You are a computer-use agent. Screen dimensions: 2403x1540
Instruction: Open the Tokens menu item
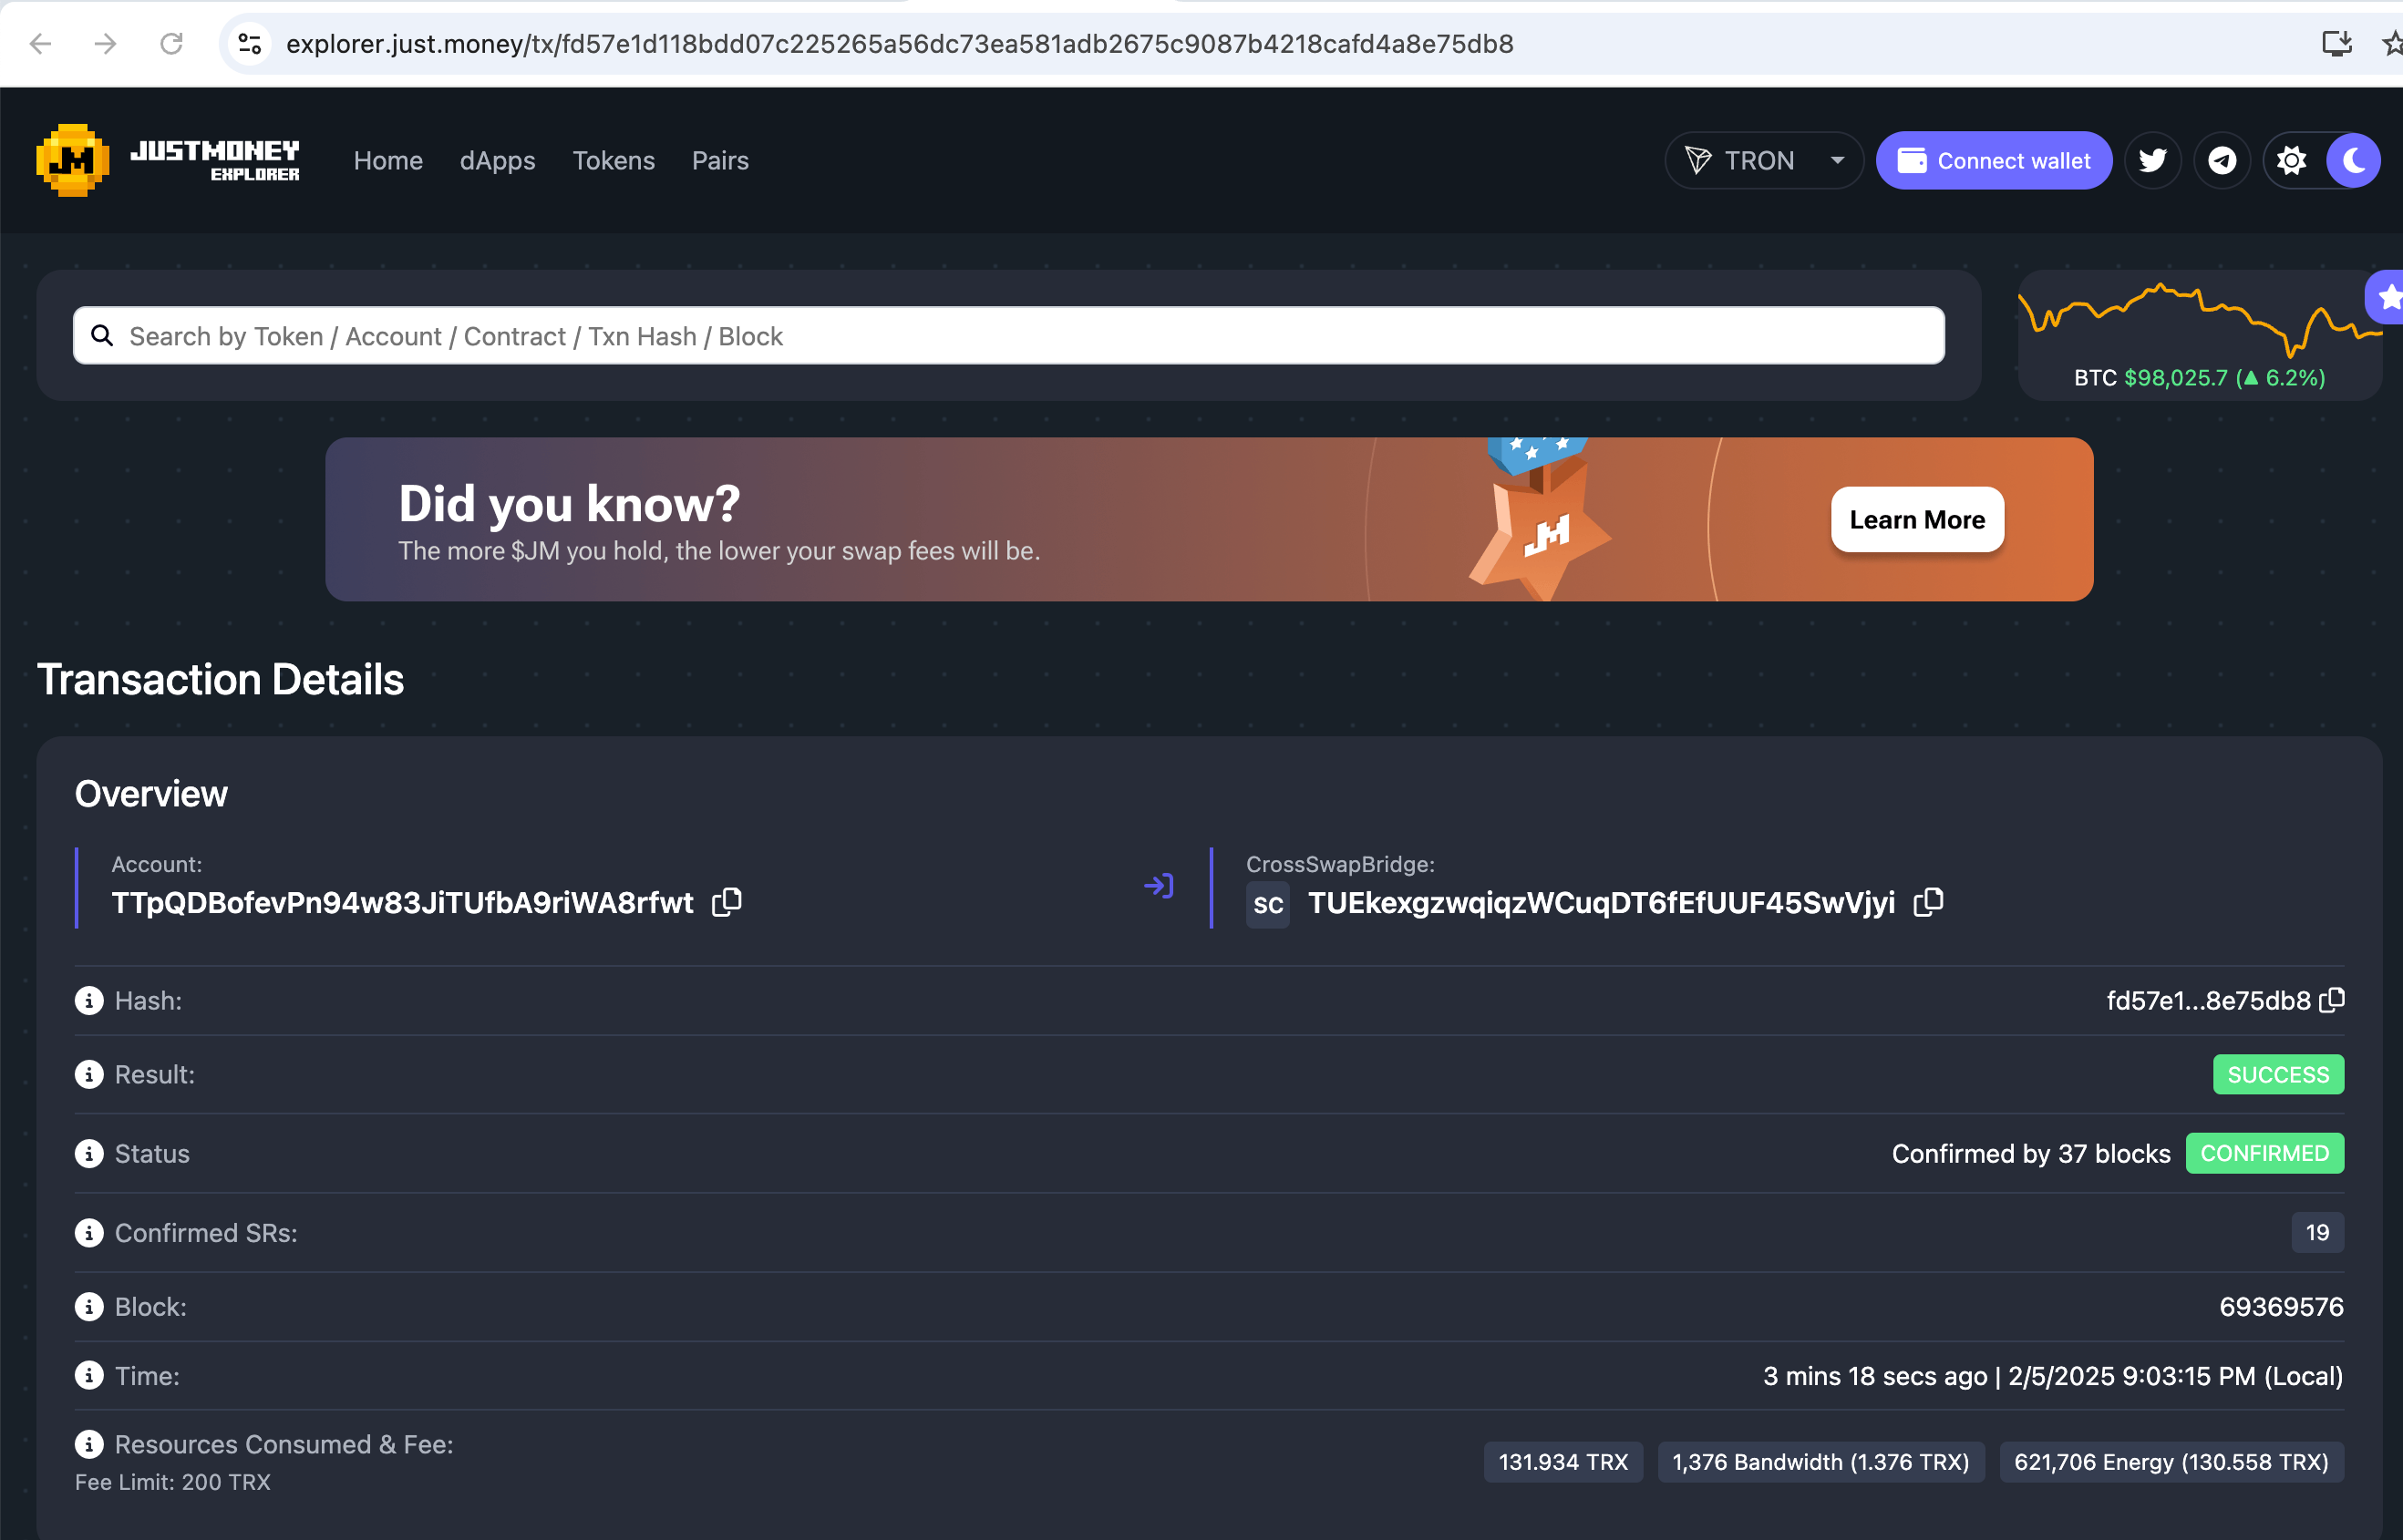[614, 160]
